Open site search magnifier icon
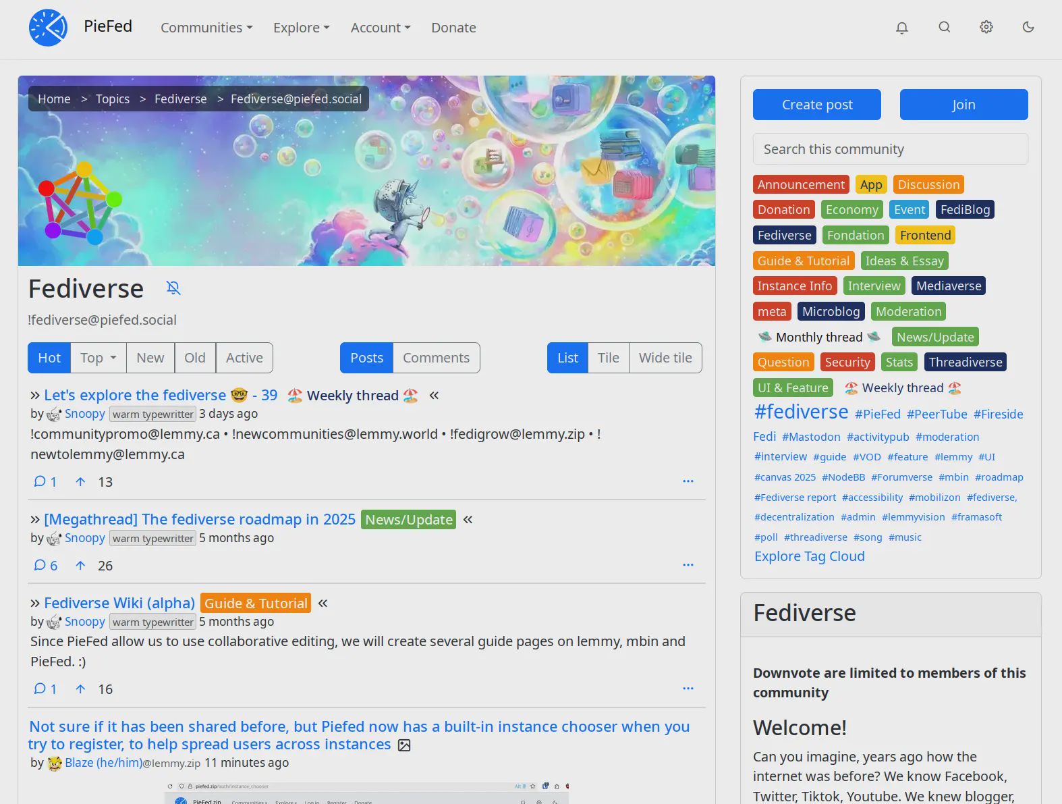1062x804 pixels. click(944, 28)
